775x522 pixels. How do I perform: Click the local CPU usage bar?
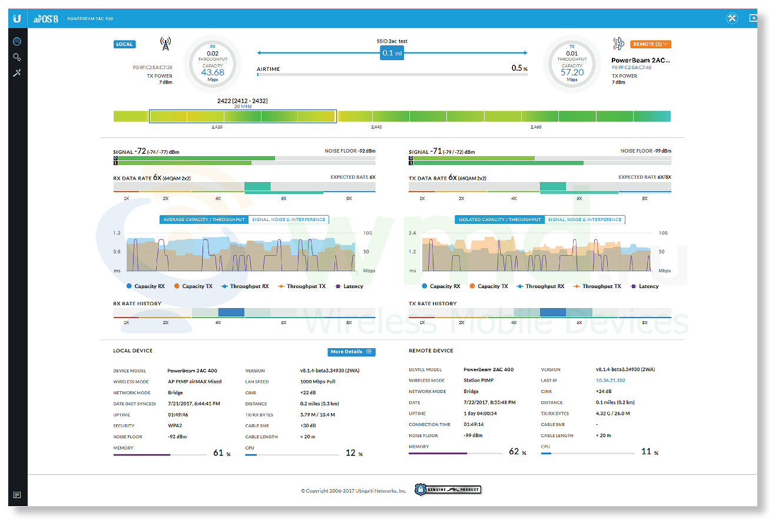click(292, 455)
